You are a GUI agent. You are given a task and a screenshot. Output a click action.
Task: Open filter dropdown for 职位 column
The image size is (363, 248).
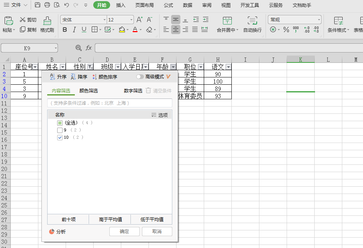(x=201, y=67)
